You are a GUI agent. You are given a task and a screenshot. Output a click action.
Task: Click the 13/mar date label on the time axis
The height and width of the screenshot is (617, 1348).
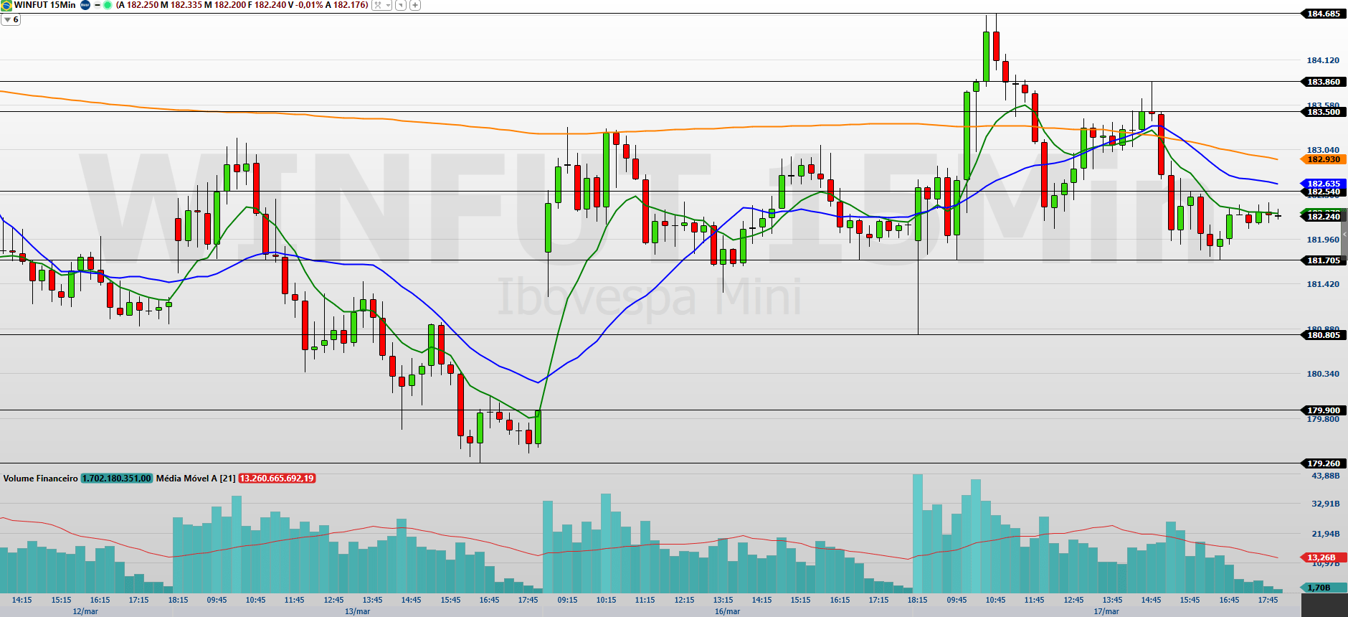click(x=357, y=611)
